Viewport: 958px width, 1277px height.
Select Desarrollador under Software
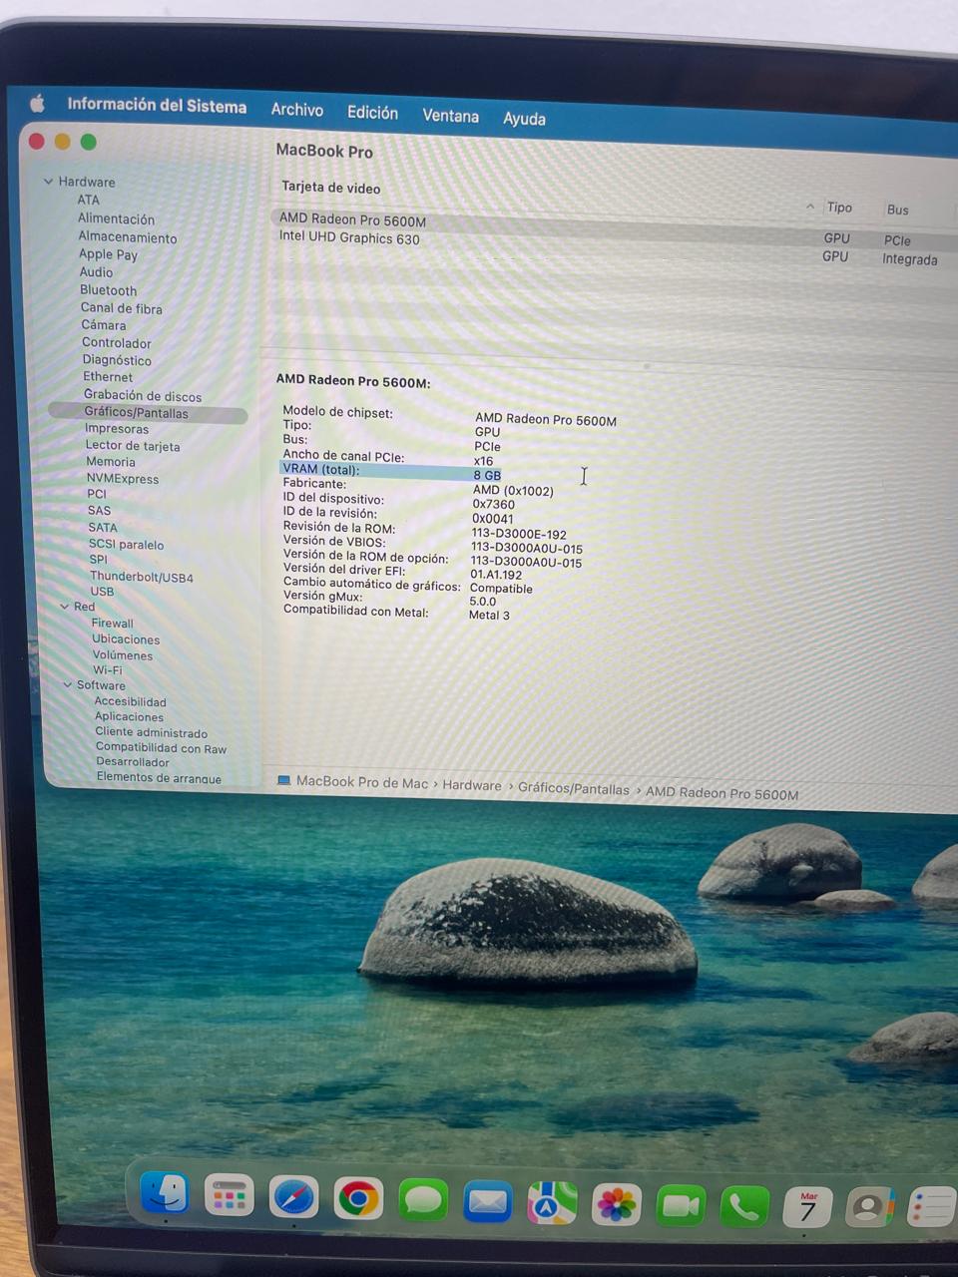pyautogui.click(x=133, y=762)
